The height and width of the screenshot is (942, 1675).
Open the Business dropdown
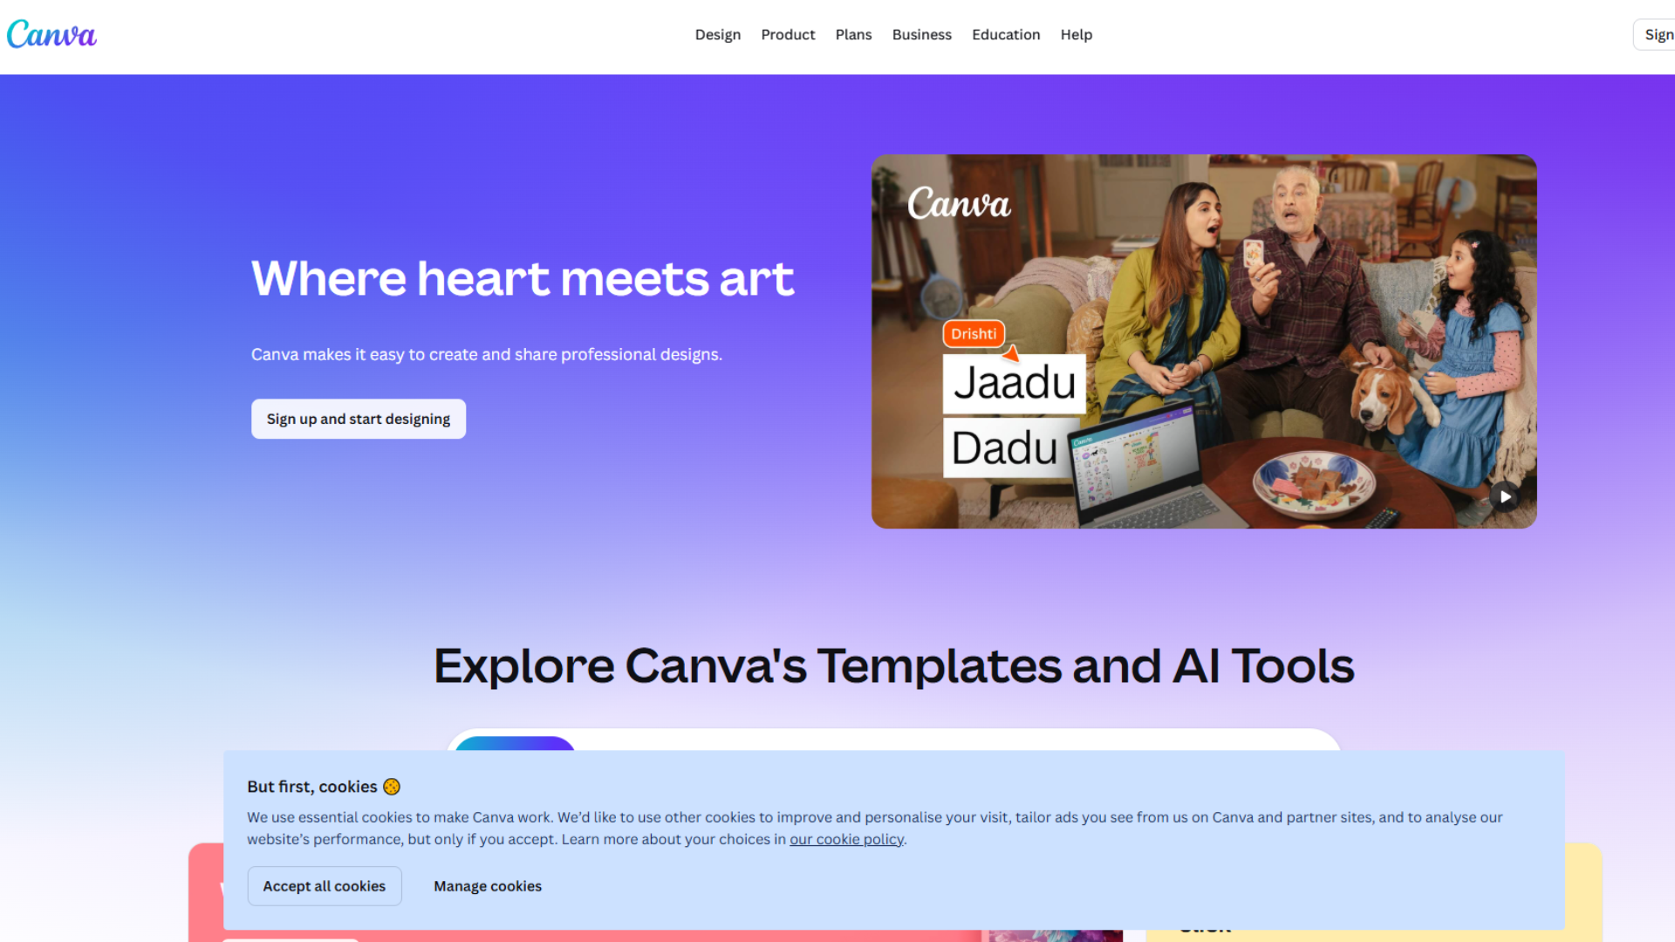(921, 34)
